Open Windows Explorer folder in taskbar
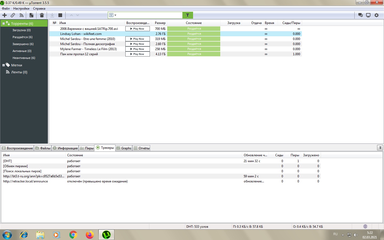 [x=40, y=235]
